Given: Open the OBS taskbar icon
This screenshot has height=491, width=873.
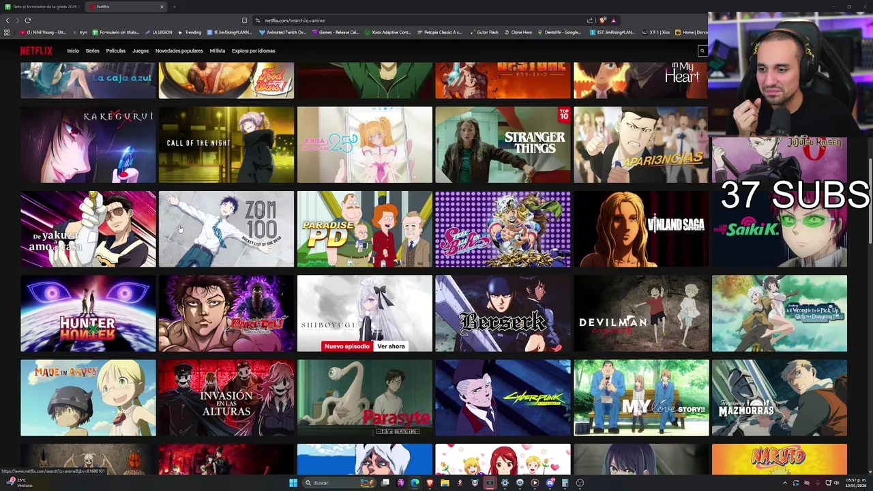Looking at the screenshot, I should pos(580,483).
